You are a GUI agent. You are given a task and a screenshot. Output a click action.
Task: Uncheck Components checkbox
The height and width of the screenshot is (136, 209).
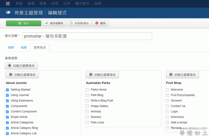[x=7, y=106]
